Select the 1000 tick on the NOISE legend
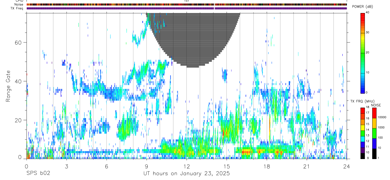Screen dimensions: 390x180 pos(381,128)
